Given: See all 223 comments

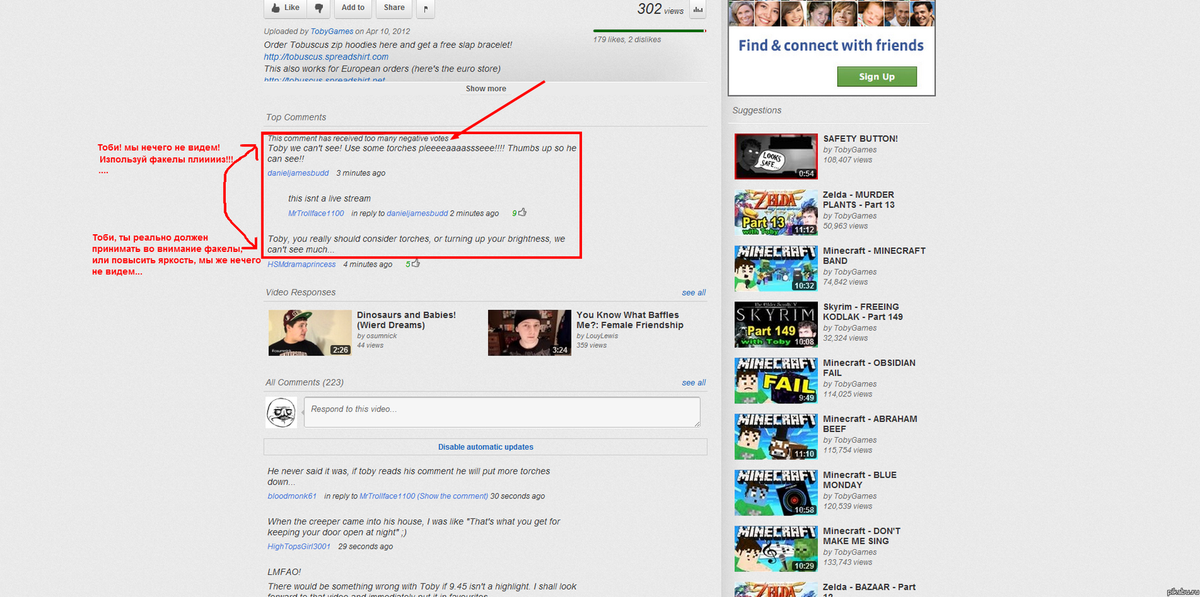Looking at the screenshot, I should pos(694,383).
